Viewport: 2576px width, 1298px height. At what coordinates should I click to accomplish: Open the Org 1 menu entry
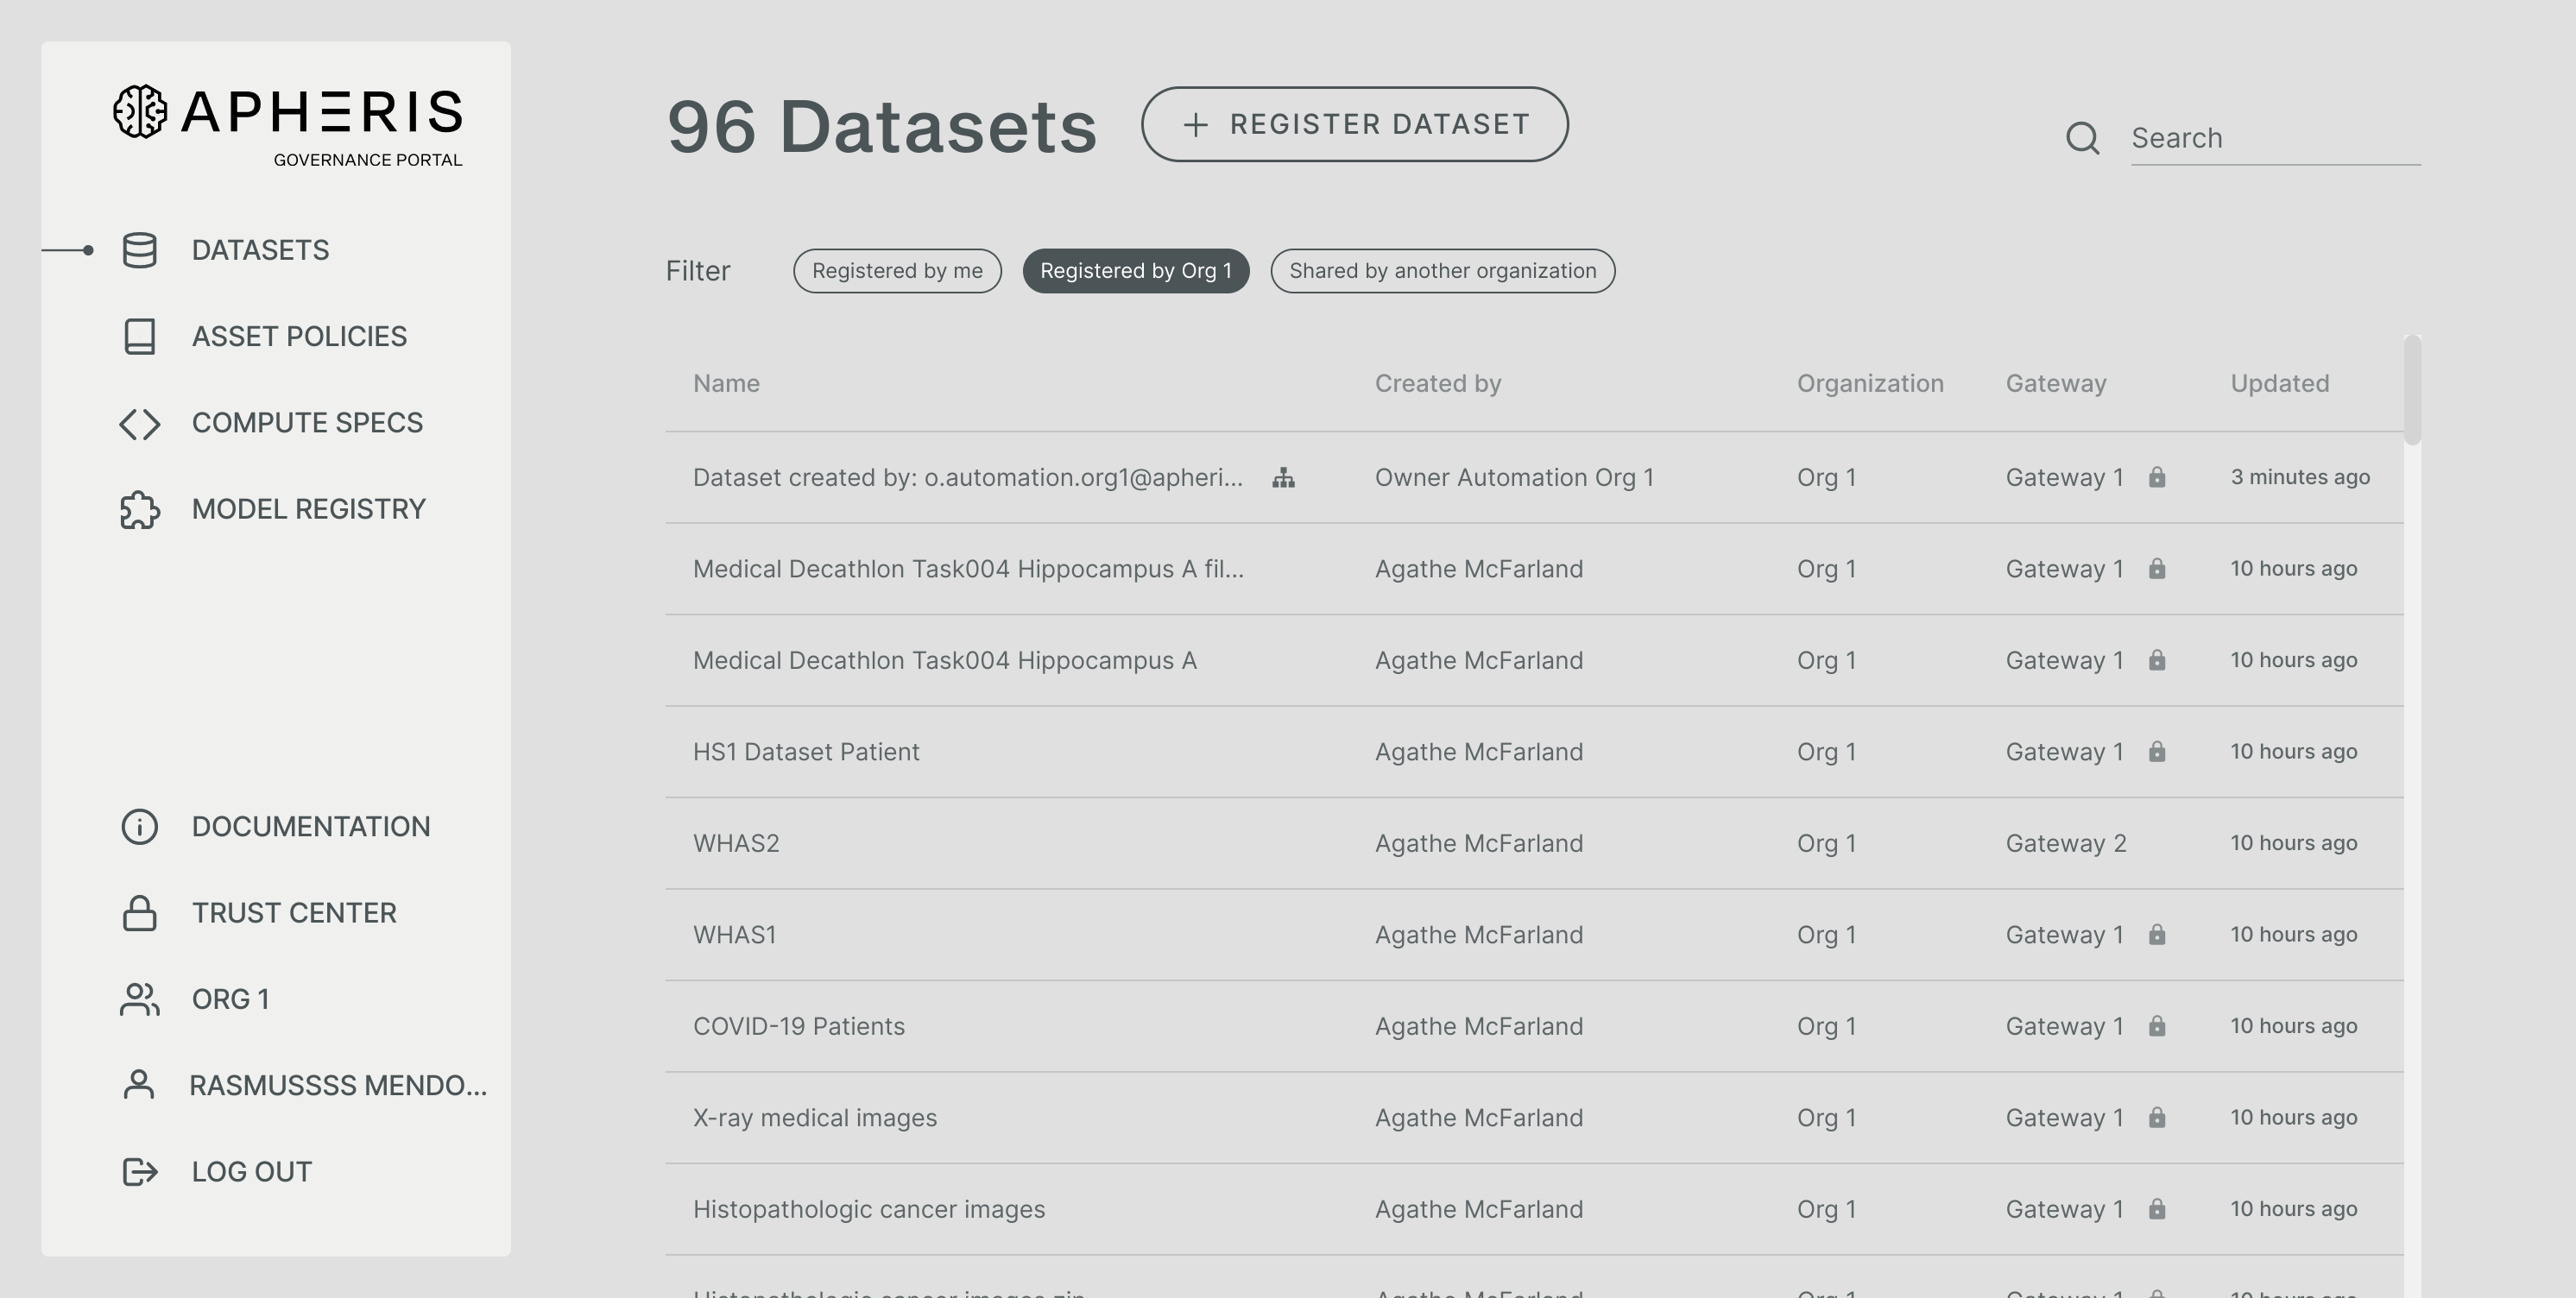[230, 998]
